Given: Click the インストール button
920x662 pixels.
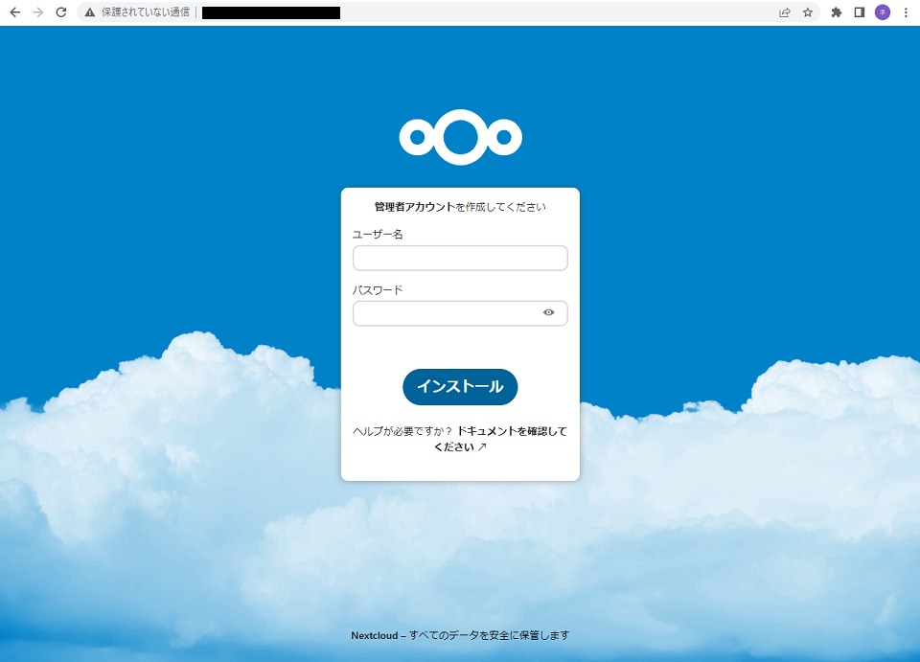Looking at the screenshot, I should pyautogui.click(x=460, y=386).
